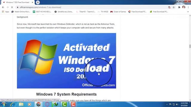Open the network tray icon

point(174,104)
